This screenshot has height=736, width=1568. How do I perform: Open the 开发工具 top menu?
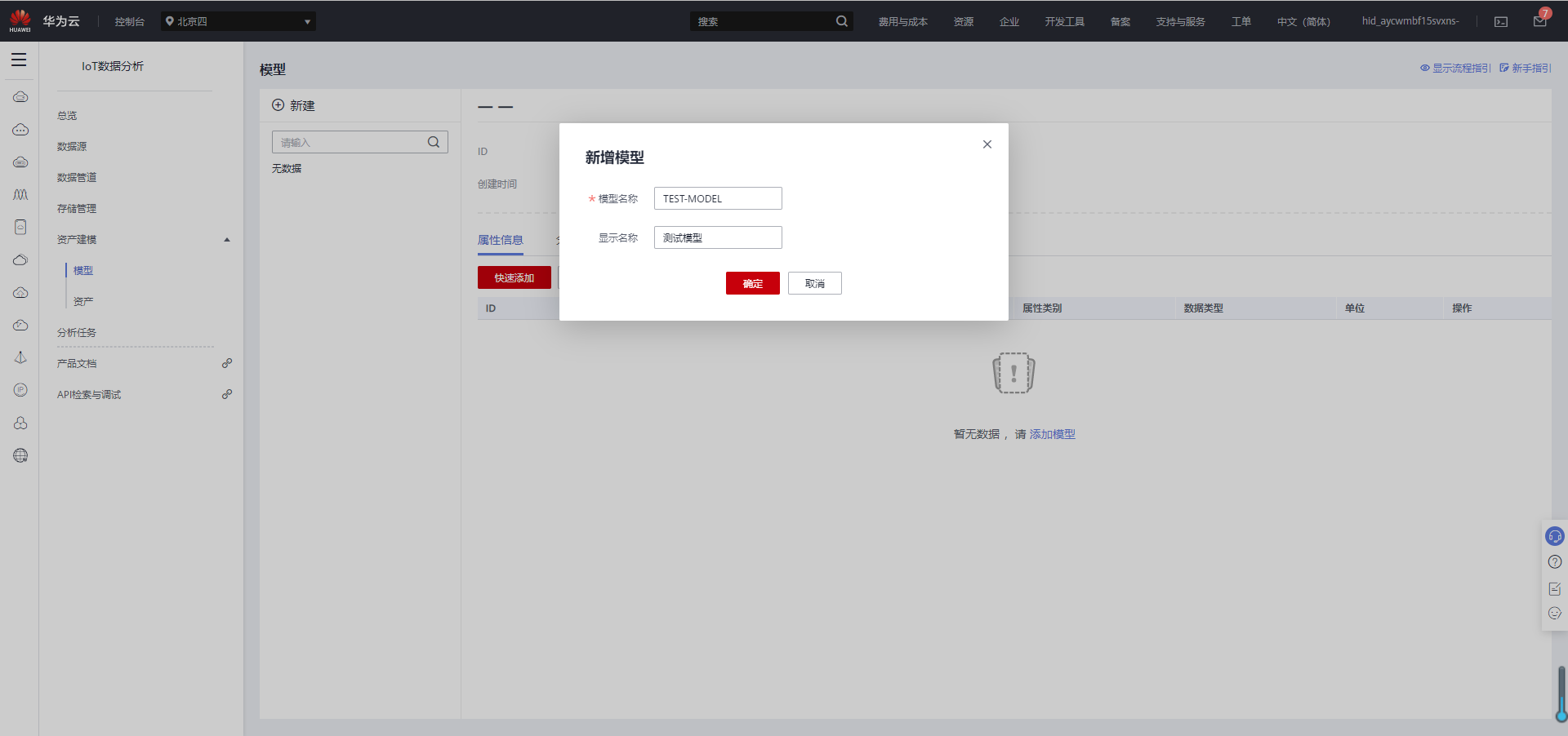(x=1065, y=22)
